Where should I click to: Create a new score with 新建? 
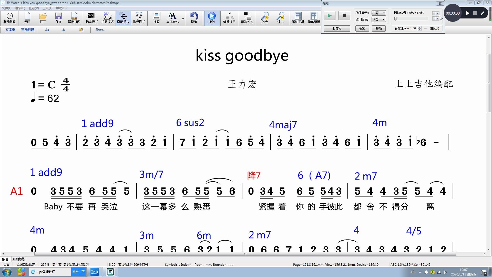[x=27, y=18]
